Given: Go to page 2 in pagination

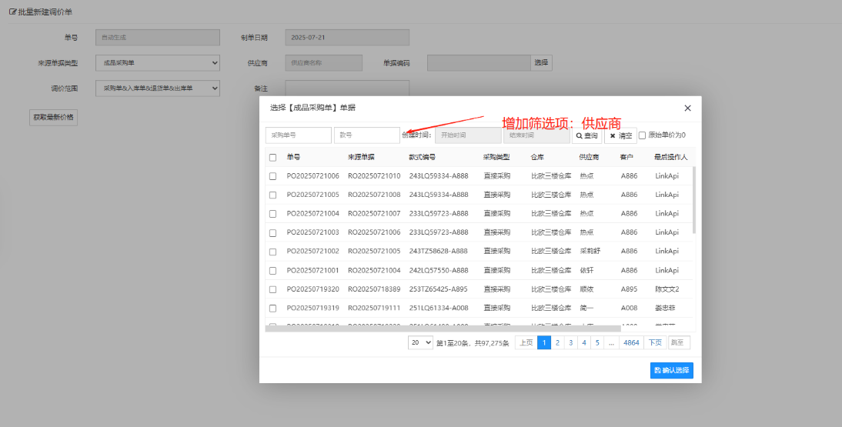Looking at the screenshot, I should [x=557, y=343].
